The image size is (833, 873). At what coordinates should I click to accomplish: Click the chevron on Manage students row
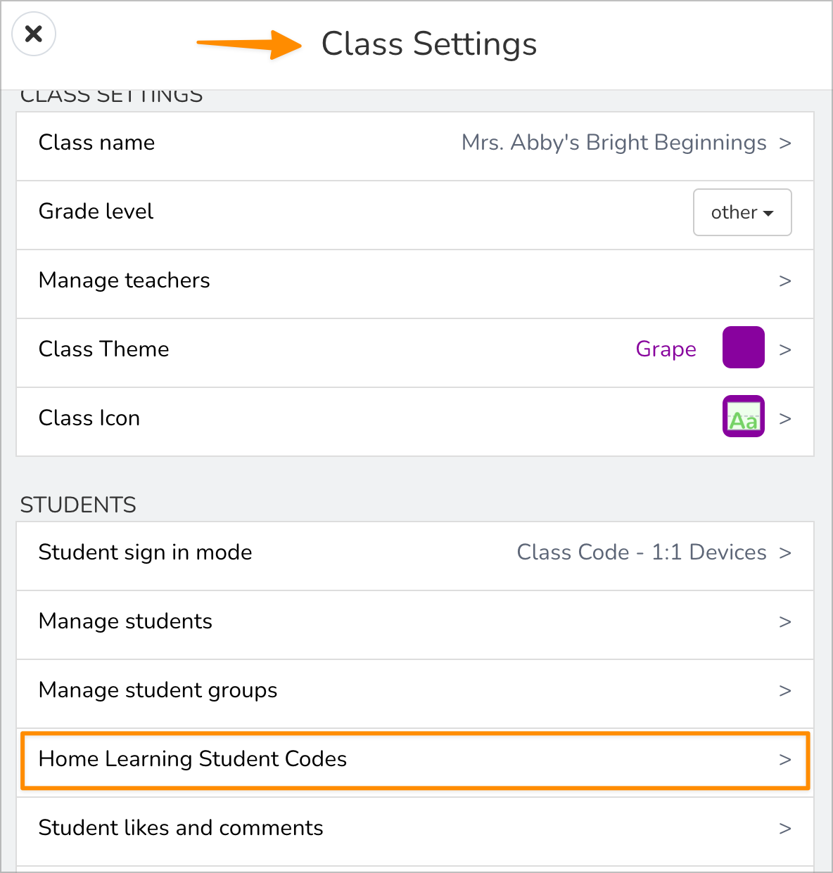(785, 622)
